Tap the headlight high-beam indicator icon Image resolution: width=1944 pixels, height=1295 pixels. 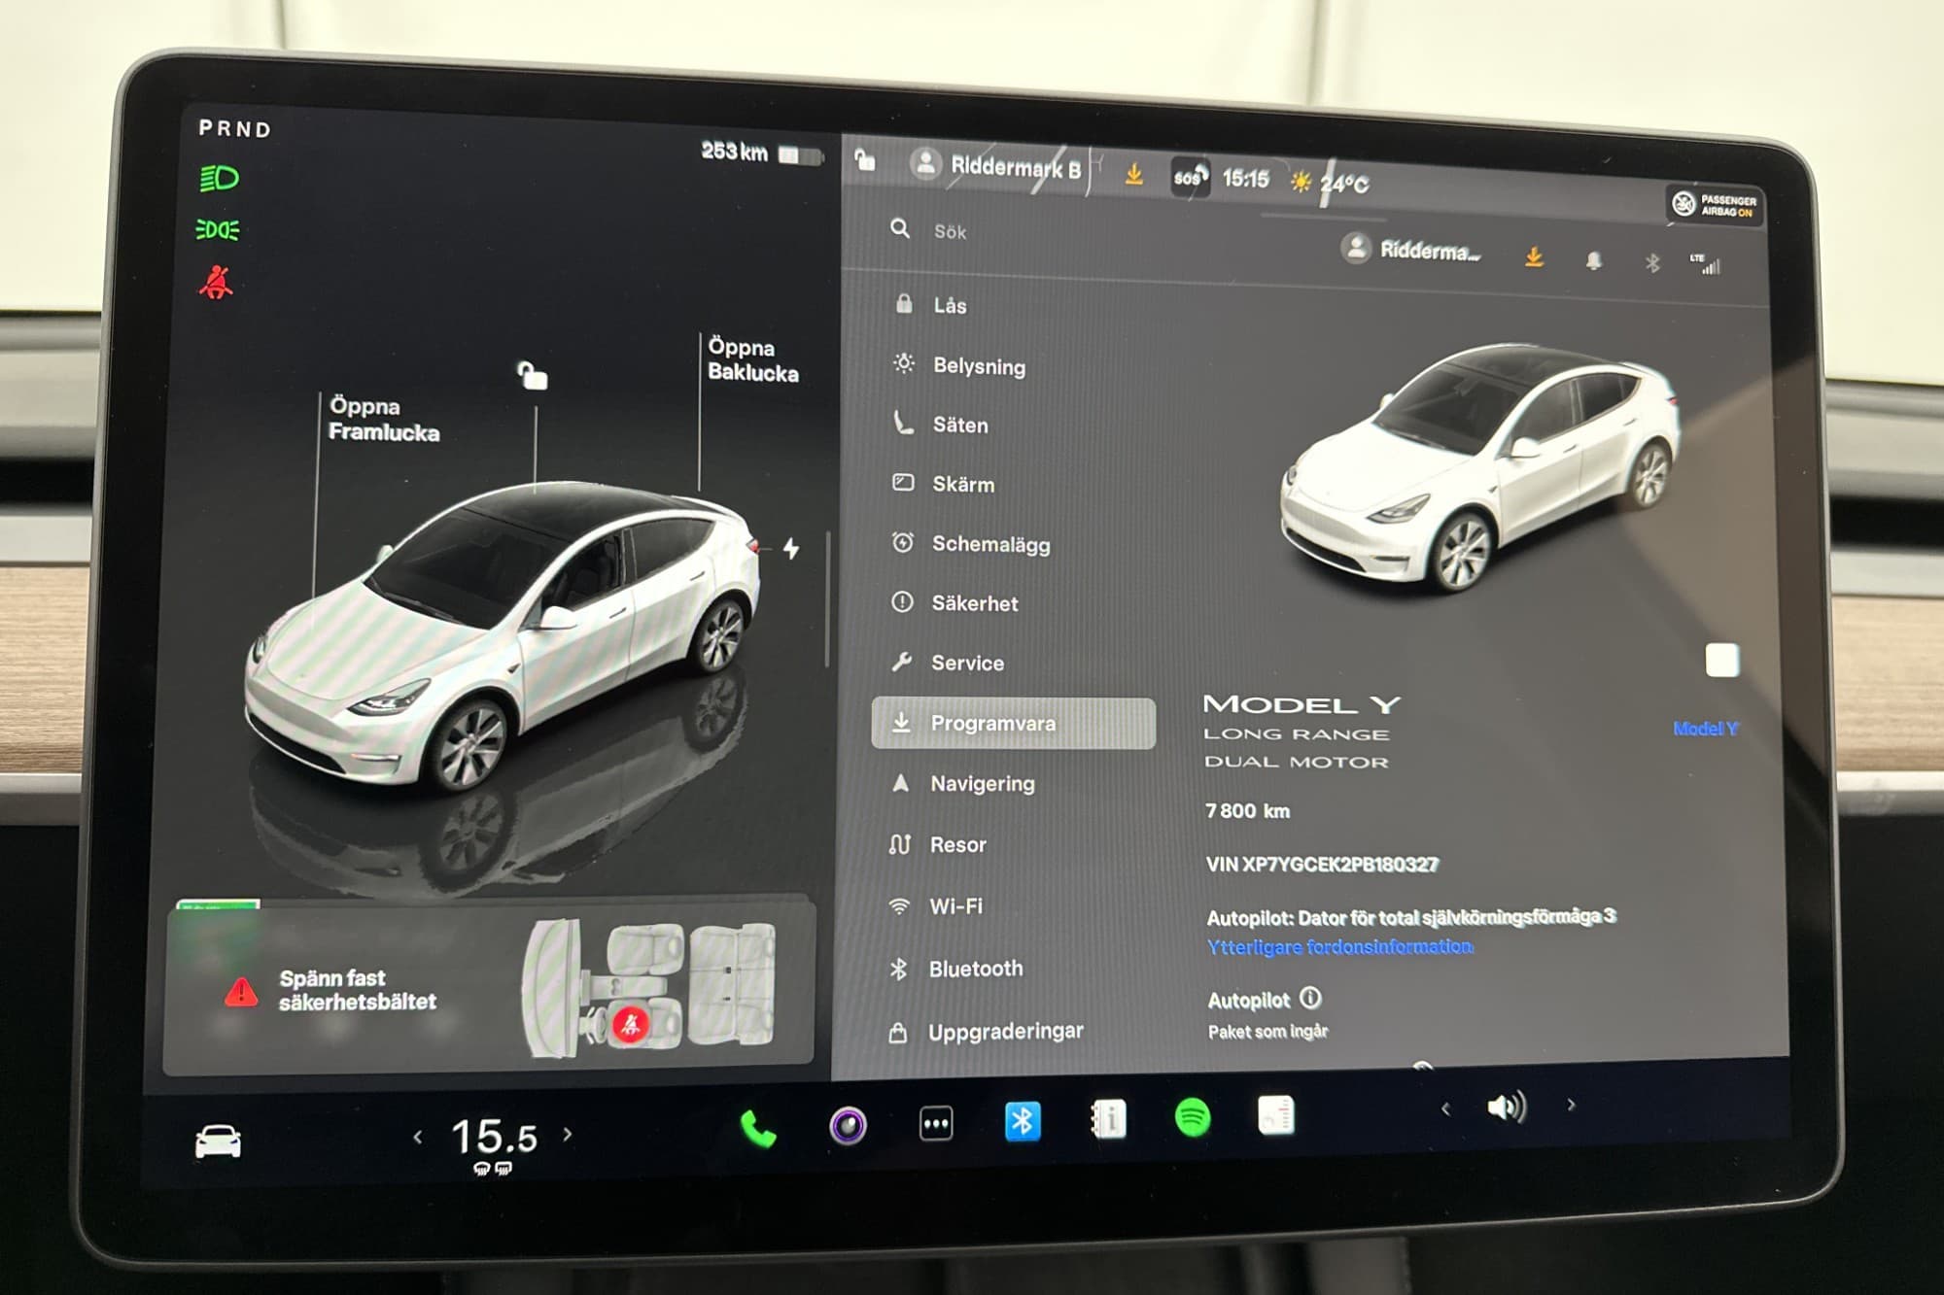pos(220,179)
